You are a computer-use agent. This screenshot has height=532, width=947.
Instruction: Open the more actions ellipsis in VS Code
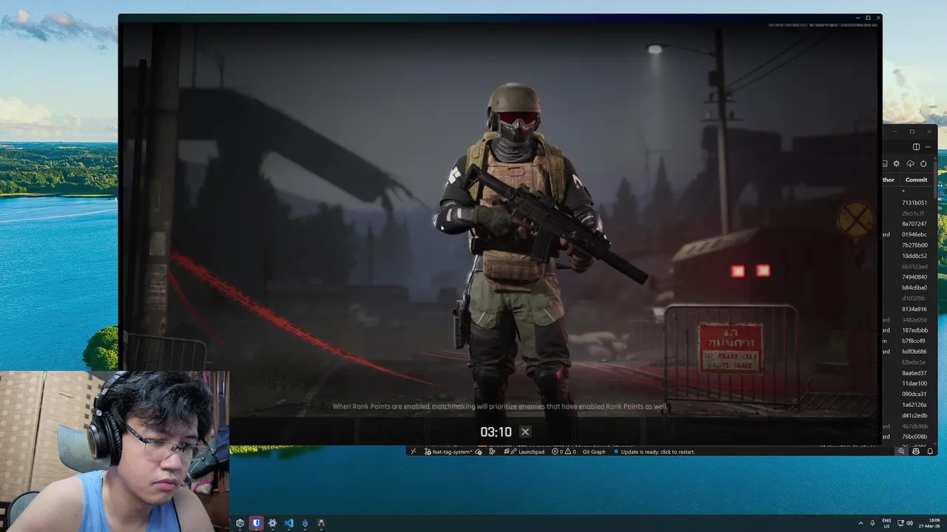(928, 147)
